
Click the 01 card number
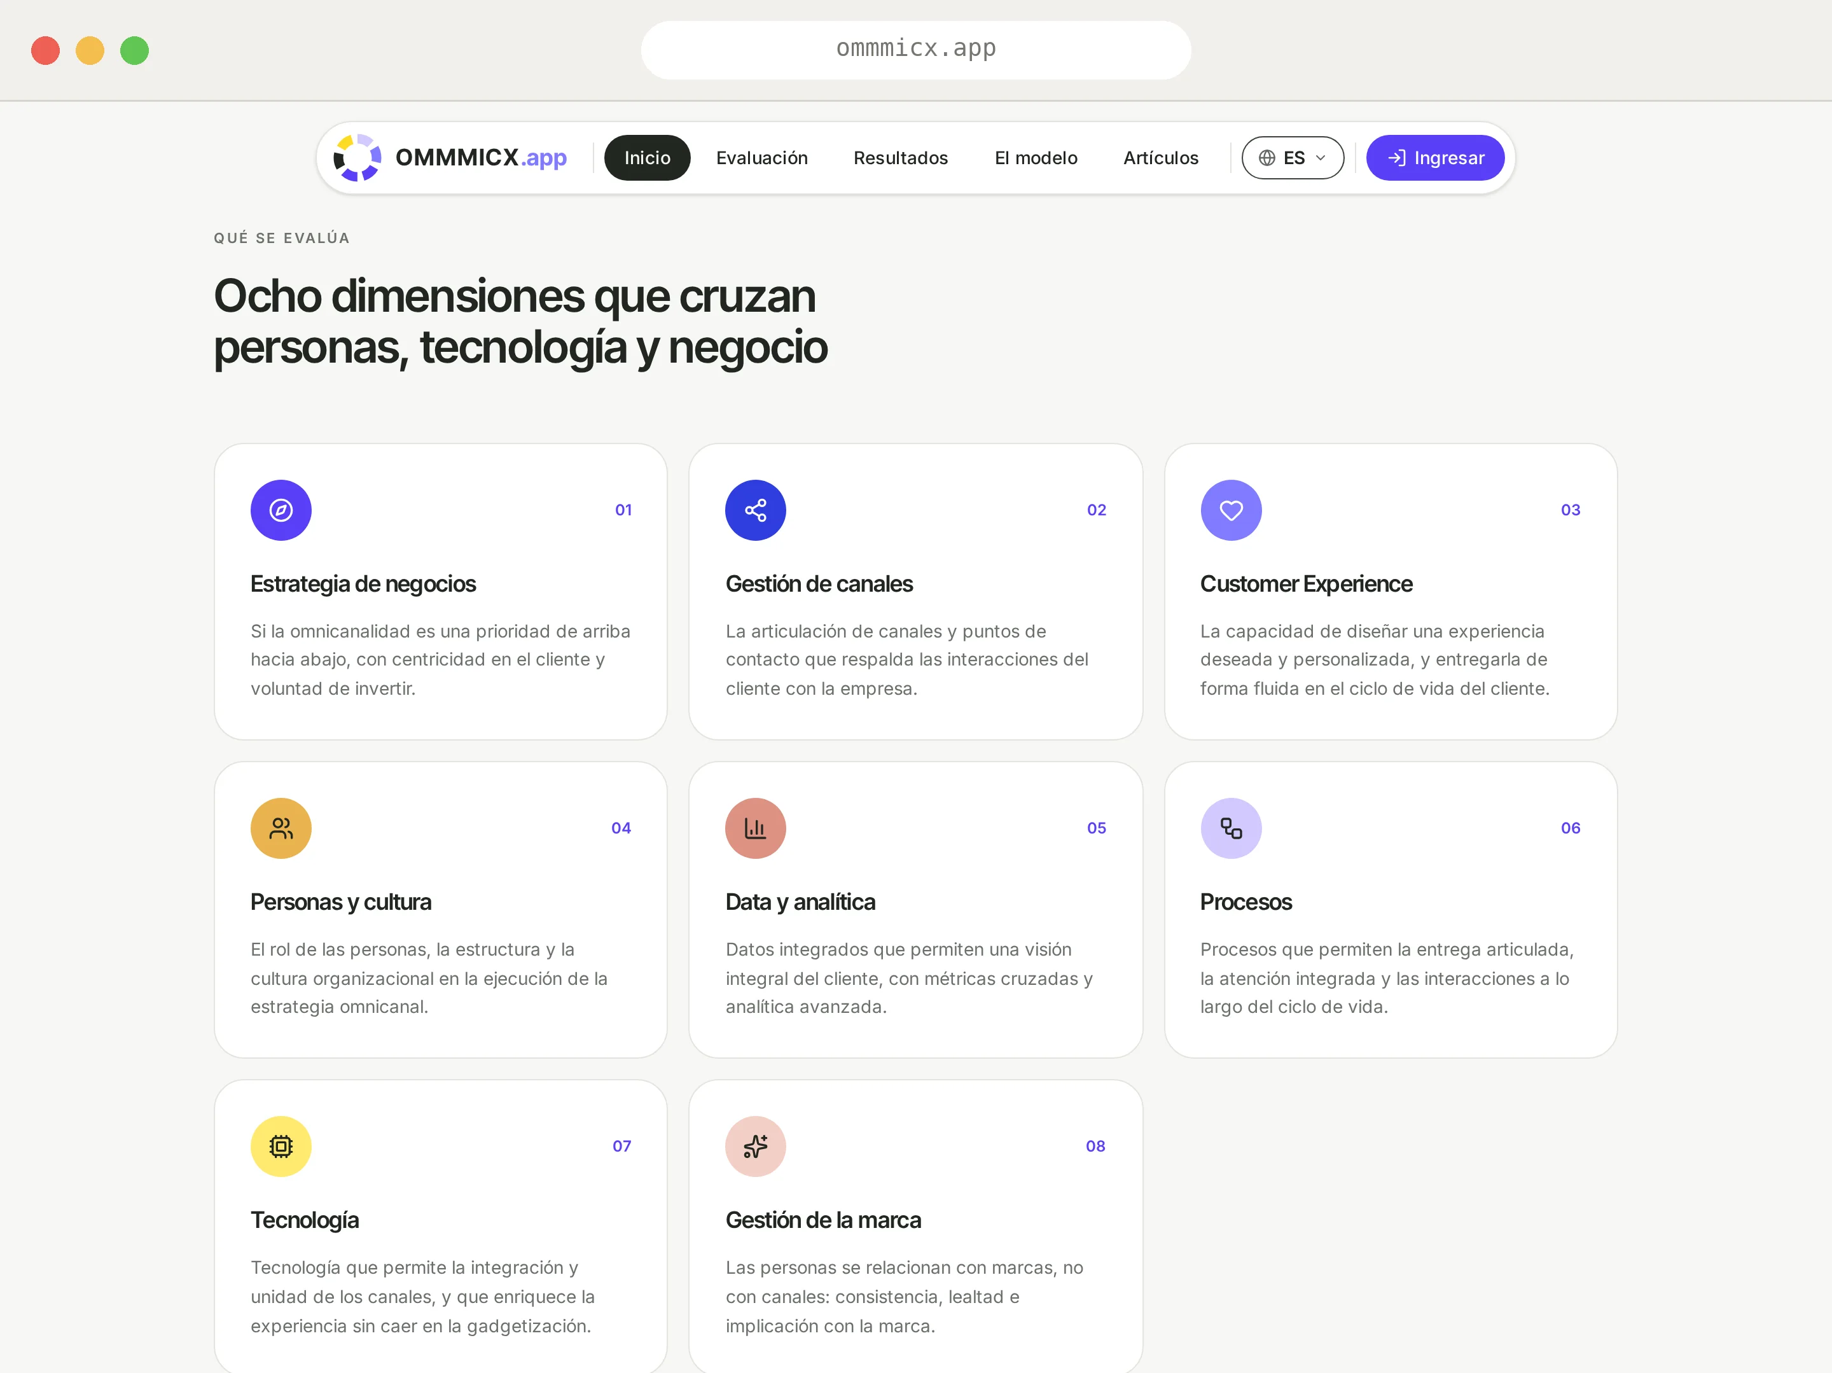(x=623, y=510)
